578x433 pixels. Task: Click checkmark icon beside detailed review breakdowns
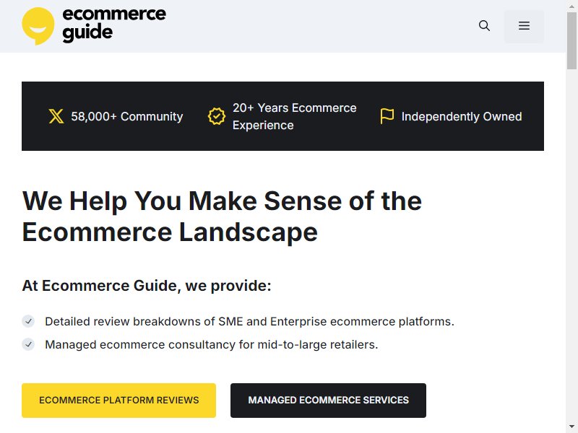(x=28, y=321)
